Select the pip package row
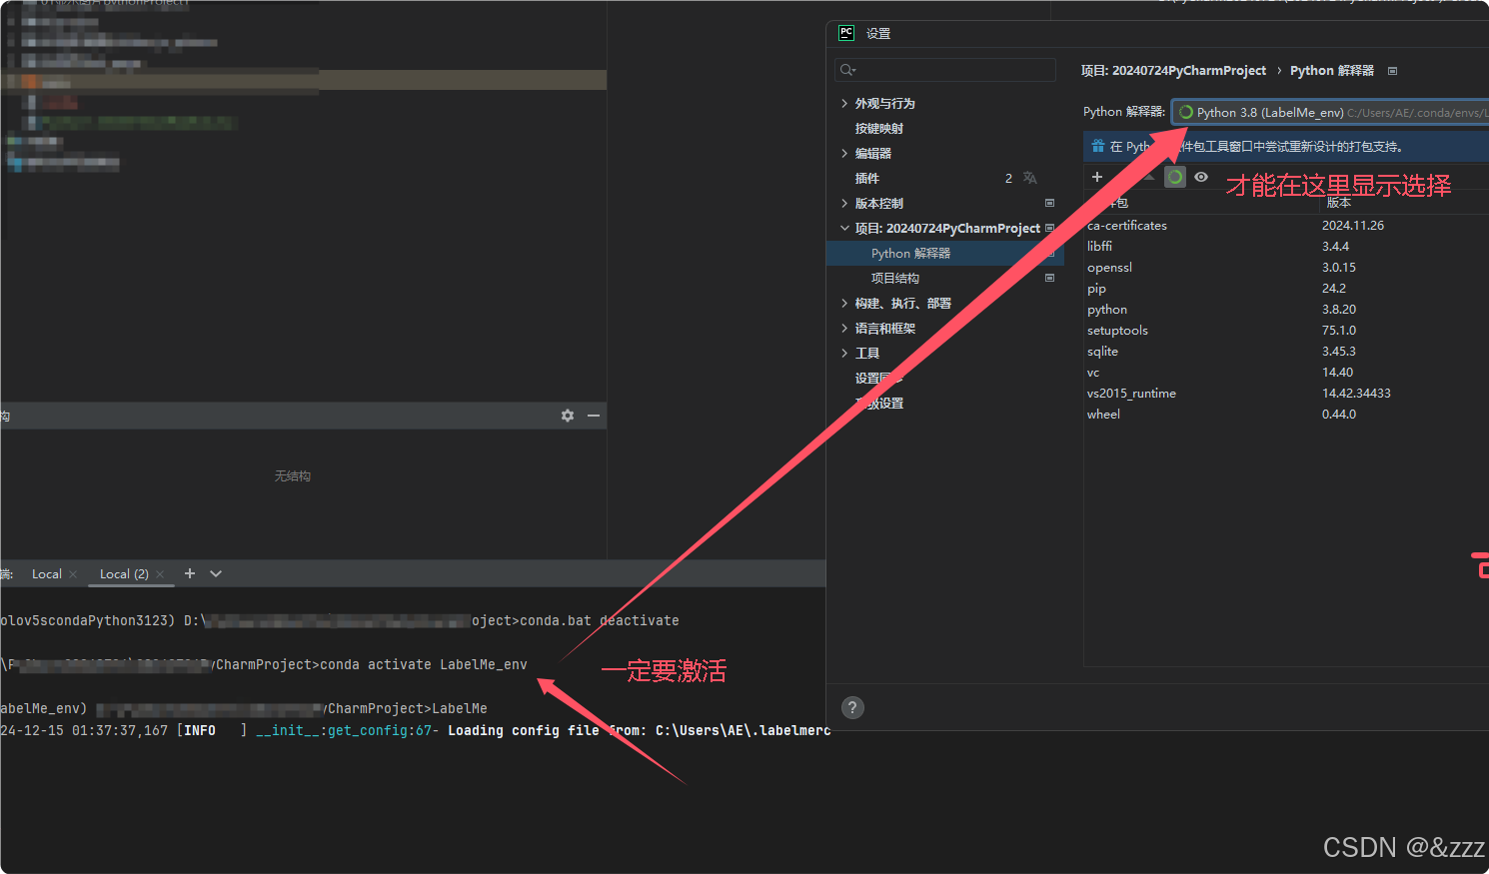The image size is (1489, 874). (1286, 289)
